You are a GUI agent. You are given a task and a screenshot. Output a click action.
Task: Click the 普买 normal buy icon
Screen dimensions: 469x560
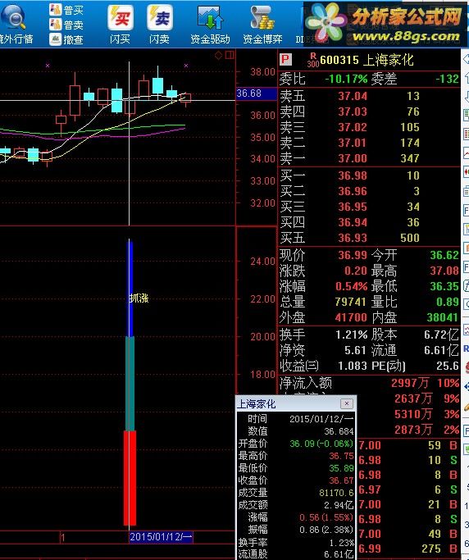(x=66, y=10)
